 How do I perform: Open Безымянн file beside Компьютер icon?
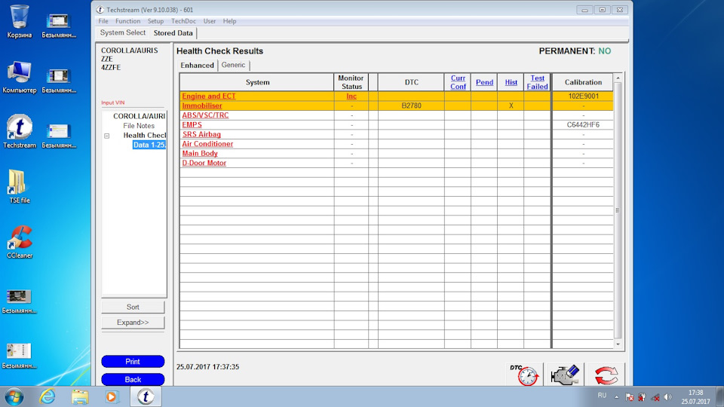(59, 81)
